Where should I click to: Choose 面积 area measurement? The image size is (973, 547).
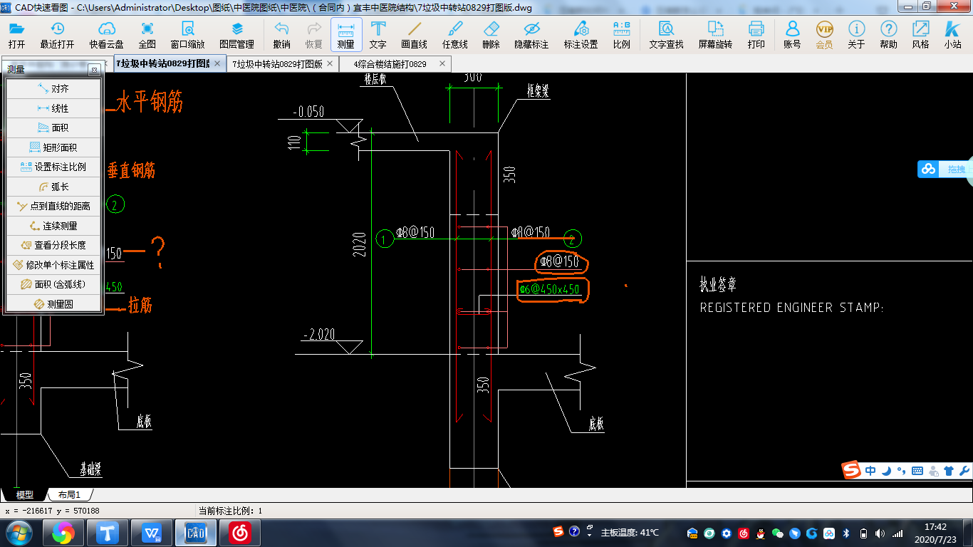53,127
